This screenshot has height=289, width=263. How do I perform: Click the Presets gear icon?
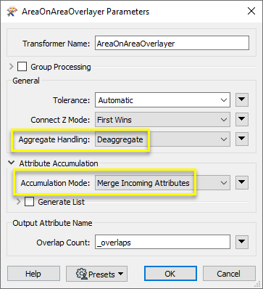(x=82, y=274)
